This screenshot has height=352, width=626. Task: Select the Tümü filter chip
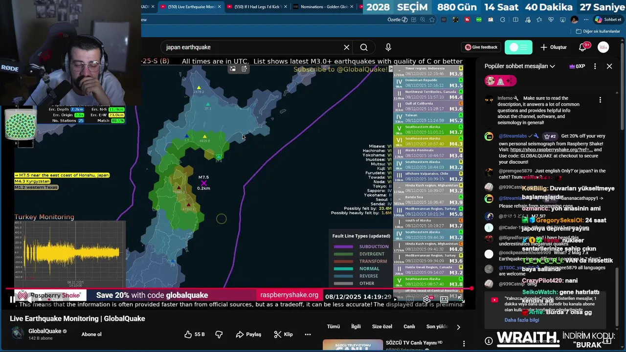pyautogui.click(x=333, y=327)
